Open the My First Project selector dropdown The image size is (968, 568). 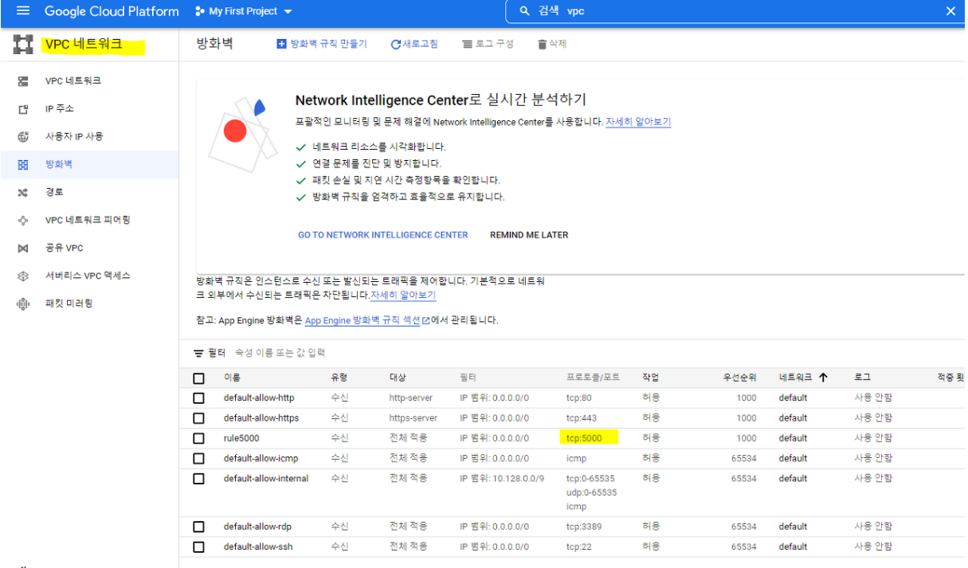[244, 11]
